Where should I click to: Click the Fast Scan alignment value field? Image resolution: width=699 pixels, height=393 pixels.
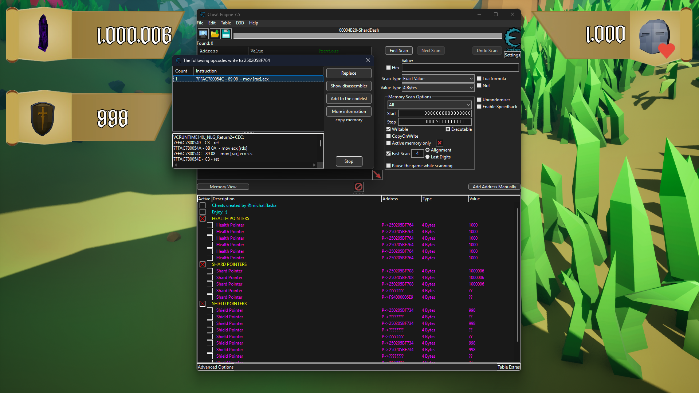point(417,154)
